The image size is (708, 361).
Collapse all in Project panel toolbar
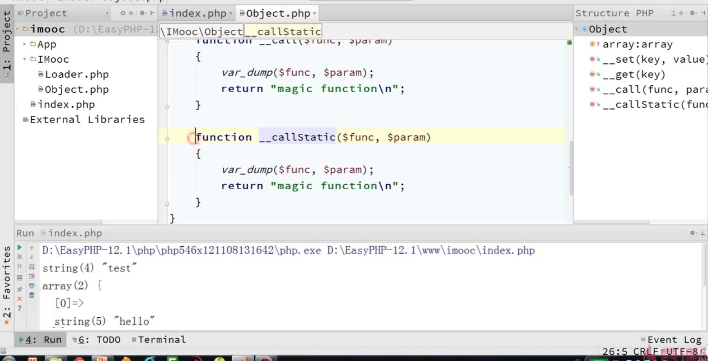(x=131, y=13)
